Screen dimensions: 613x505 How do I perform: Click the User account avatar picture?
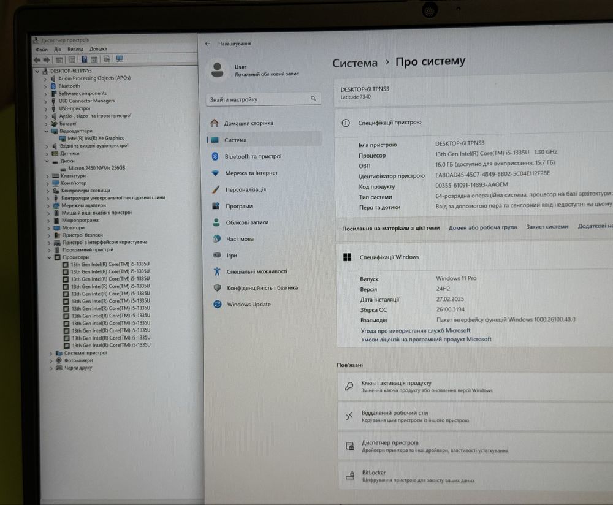click(218, 70)
